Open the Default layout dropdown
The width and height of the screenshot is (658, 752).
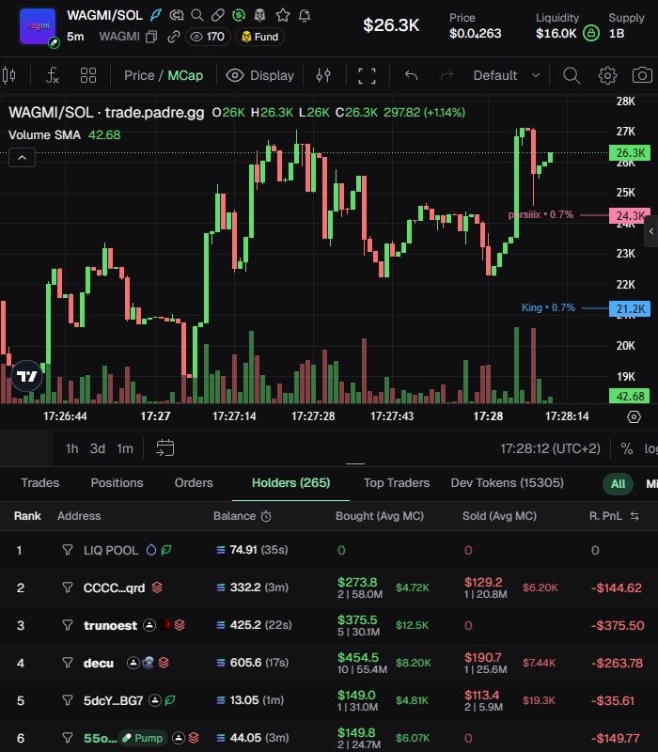coord(507,75)
